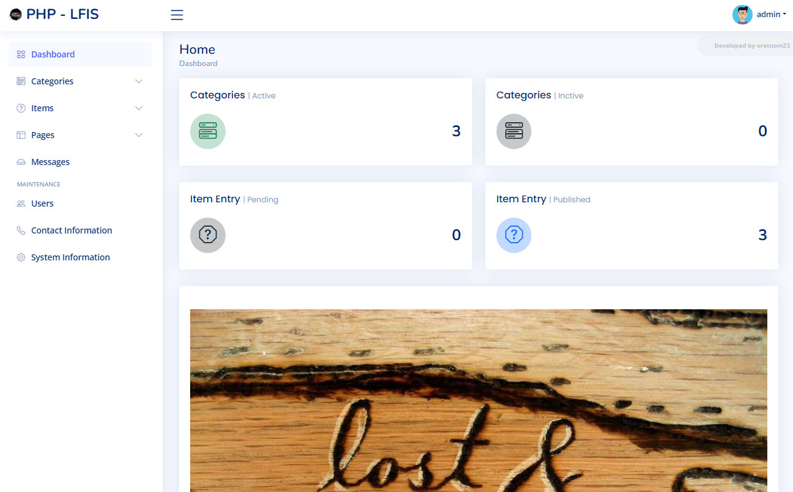Click the PHP - LFIS logo icon

tap(15, 15)
